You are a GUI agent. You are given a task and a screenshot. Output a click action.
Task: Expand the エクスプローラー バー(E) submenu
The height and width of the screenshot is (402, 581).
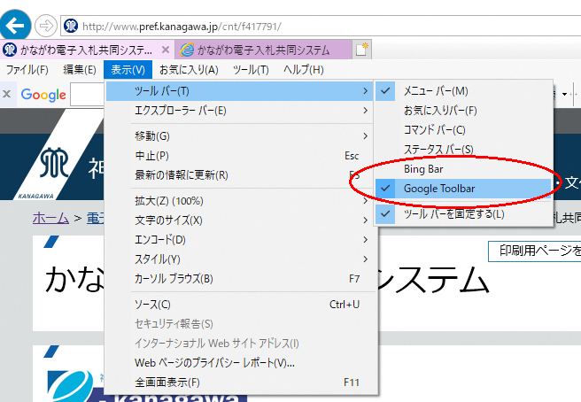[239, 111]
